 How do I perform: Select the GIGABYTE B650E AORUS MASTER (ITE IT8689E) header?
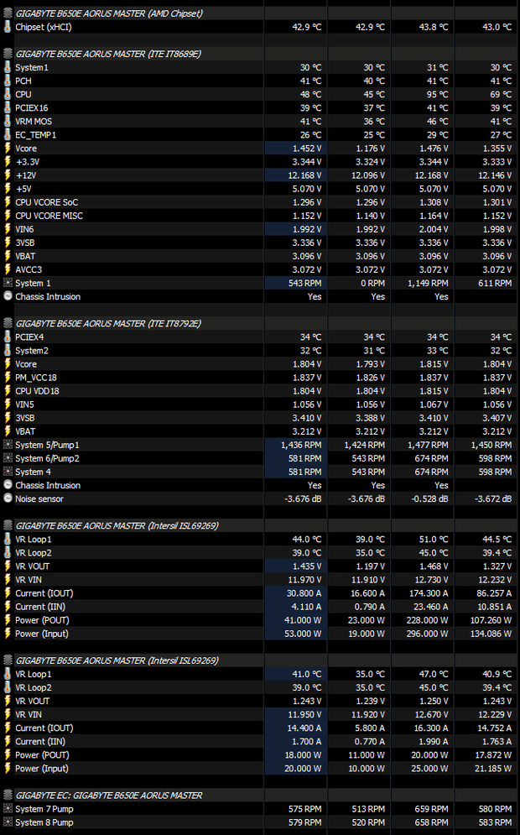click(108, 54)
